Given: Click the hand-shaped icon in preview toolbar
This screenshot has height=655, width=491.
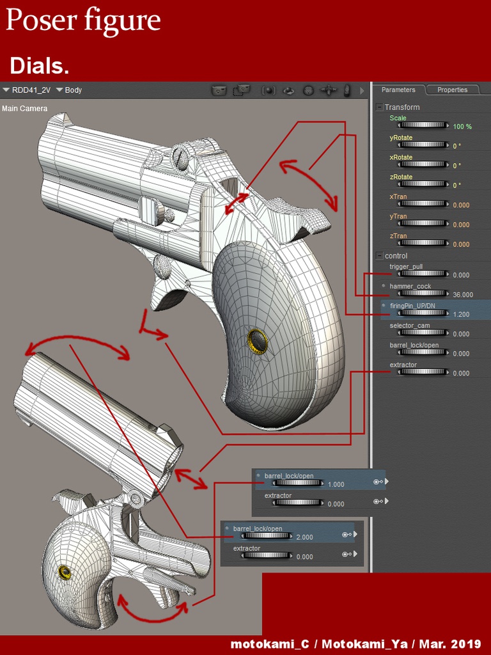Looking at the screenshot, I should pos(347,90).
